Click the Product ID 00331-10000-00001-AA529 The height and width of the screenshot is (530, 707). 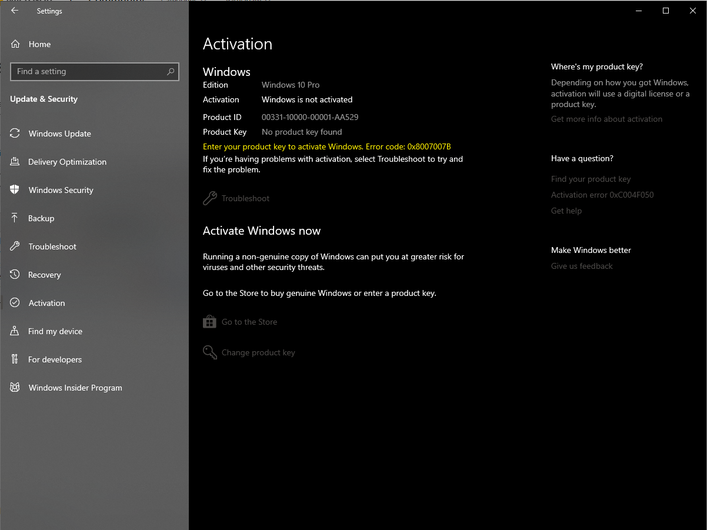coord(310,117)
